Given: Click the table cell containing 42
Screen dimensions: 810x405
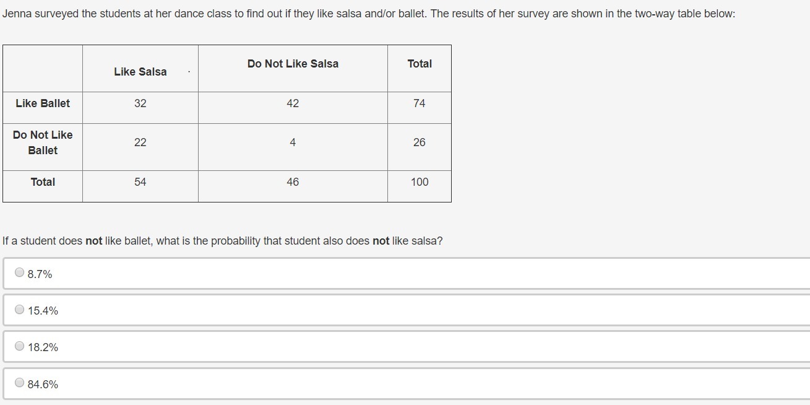Looking at the screenshot, I should (293, 103).
